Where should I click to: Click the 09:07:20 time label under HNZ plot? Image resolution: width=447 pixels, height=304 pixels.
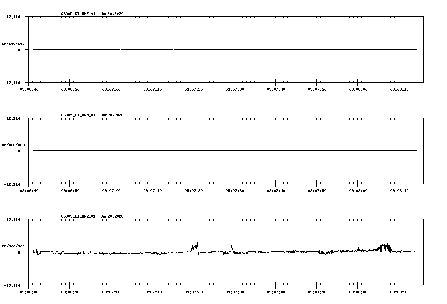click(194, 292)
